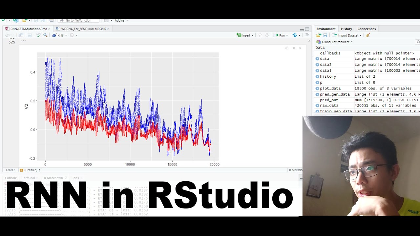420x236 pixels.
Task: Click the go to next chunk arrow
Action: pos(267,35)
